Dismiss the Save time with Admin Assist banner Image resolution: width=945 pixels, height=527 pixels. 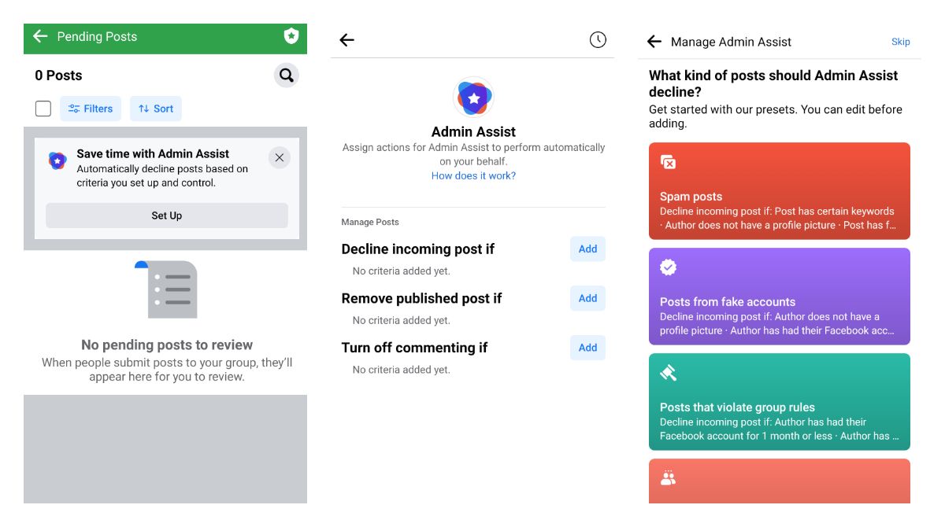[280, 157]
